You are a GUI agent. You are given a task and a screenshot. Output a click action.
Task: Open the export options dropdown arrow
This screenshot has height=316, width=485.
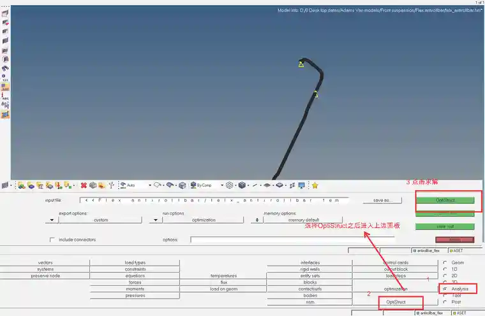pos(52,220)
